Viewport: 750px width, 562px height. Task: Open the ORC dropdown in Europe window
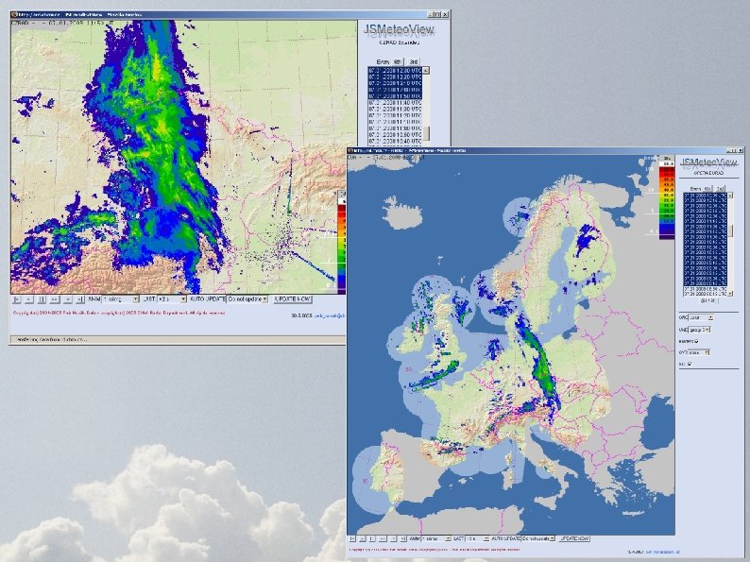tap(701, 317)
